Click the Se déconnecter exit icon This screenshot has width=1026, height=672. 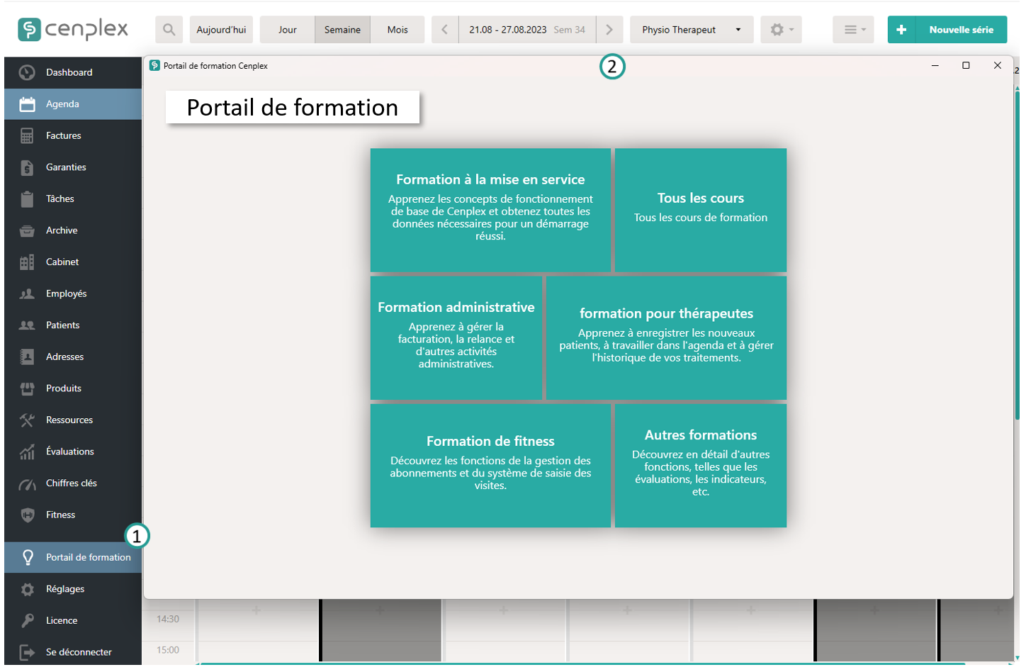click(27, 653)
